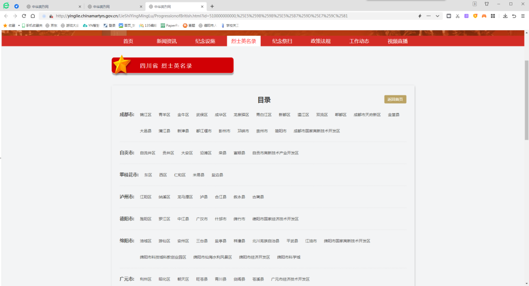Image resolution: width=529 pixels, height=286 pixels.
Task: Select the screenshot scissors tool
Action: coord(457,16)
